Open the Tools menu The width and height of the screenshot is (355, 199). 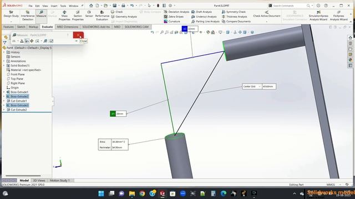pyautogui.click(x=63, y=6)
